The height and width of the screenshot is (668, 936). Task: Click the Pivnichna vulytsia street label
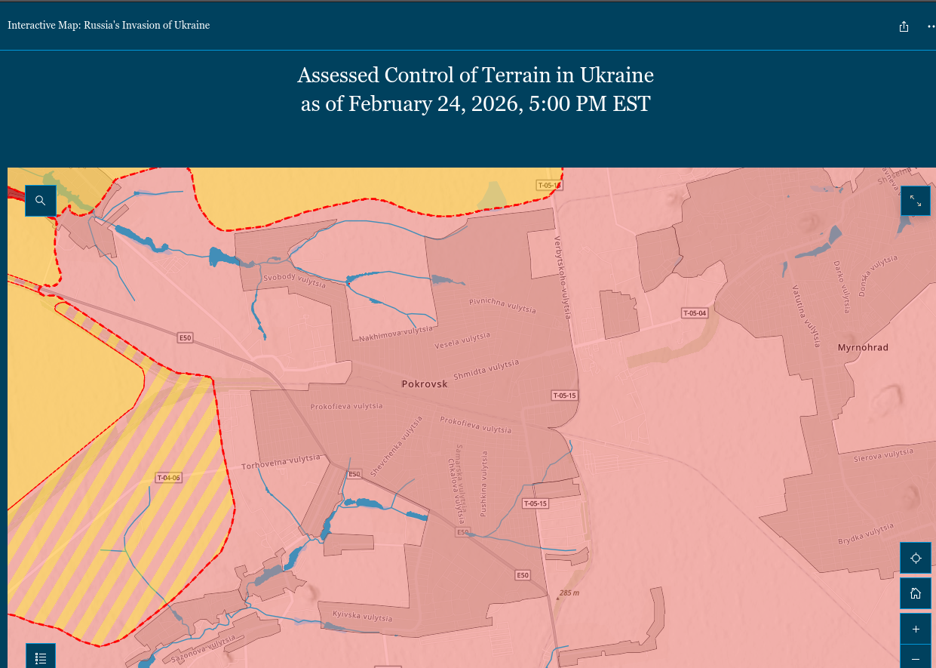click(x=502, y=305)
